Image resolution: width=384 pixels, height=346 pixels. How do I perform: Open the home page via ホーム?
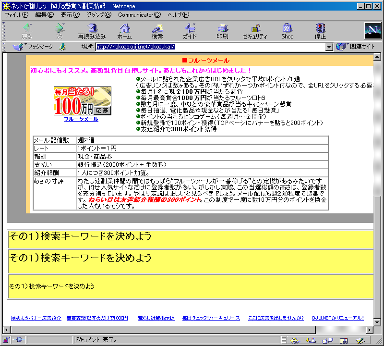point(125,31)
